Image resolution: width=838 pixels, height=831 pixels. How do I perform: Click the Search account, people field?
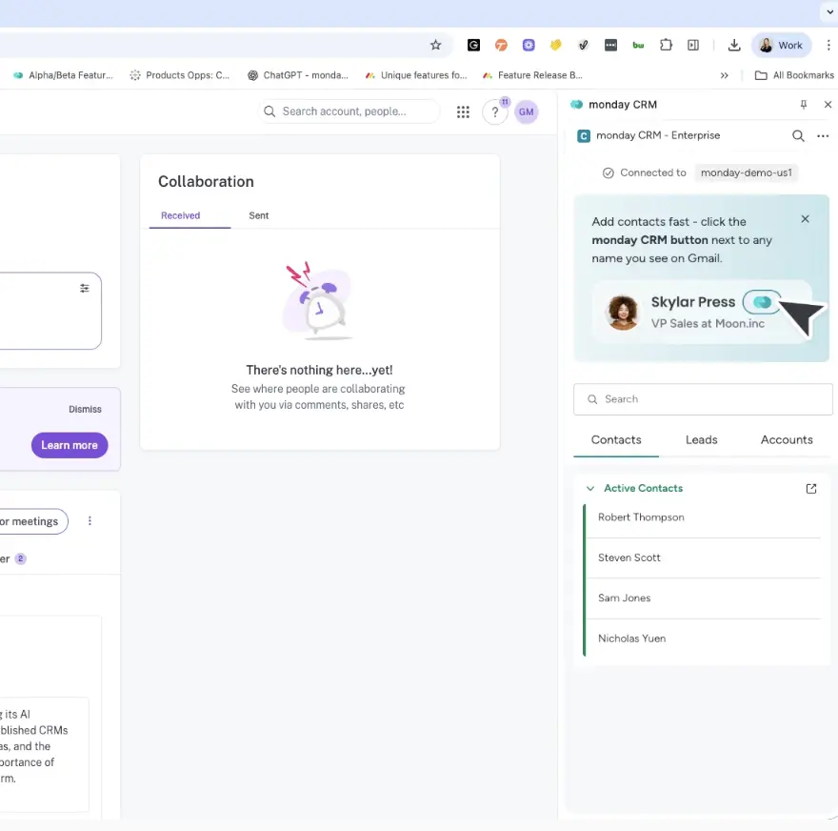[349, 111]
